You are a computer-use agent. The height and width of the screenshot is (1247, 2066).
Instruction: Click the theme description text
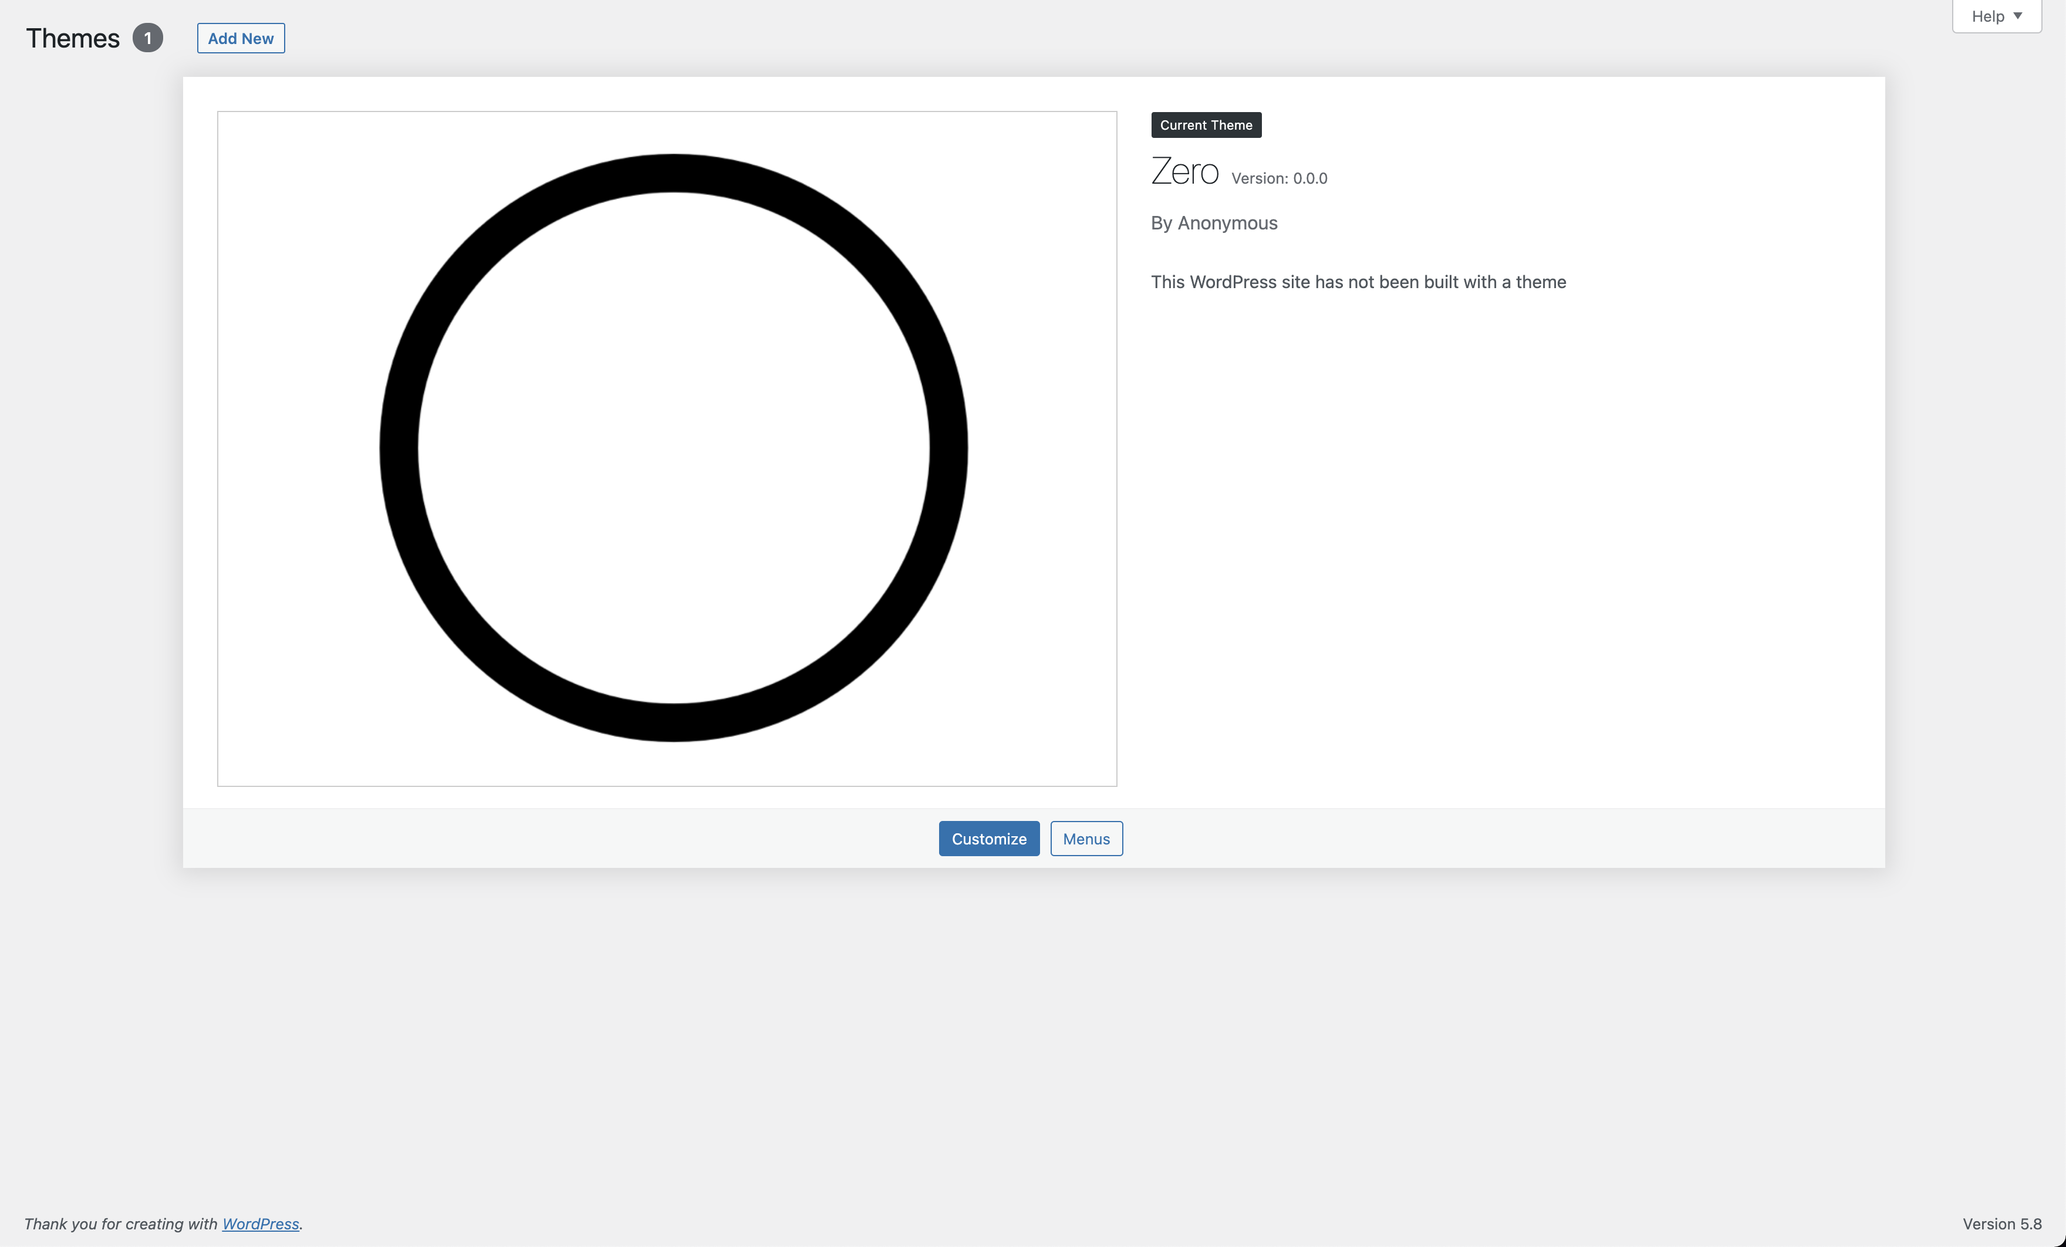coord(1358,282)
